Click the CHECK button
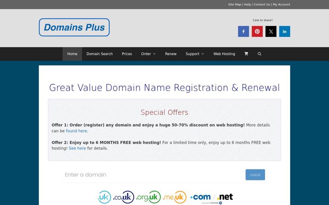Image resolution: width=329 pixels, height=205 pixels. (x=255, y=174)
